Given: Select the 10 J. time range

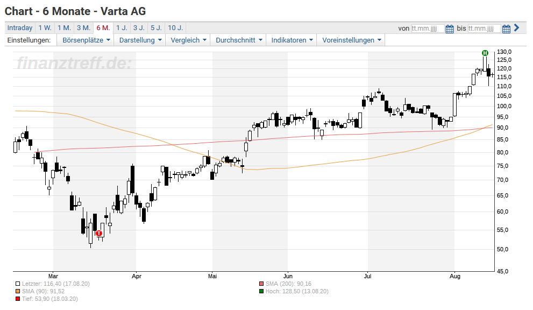Looking at the screenshot, I should point(175,28).
